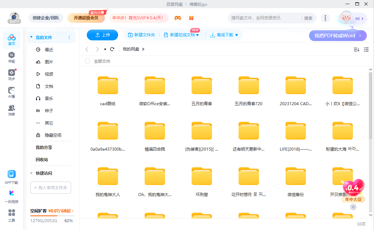Close the 我把PDF转成Word banner
The width and height of the screenshot is (374, 230).
(360, 36)
